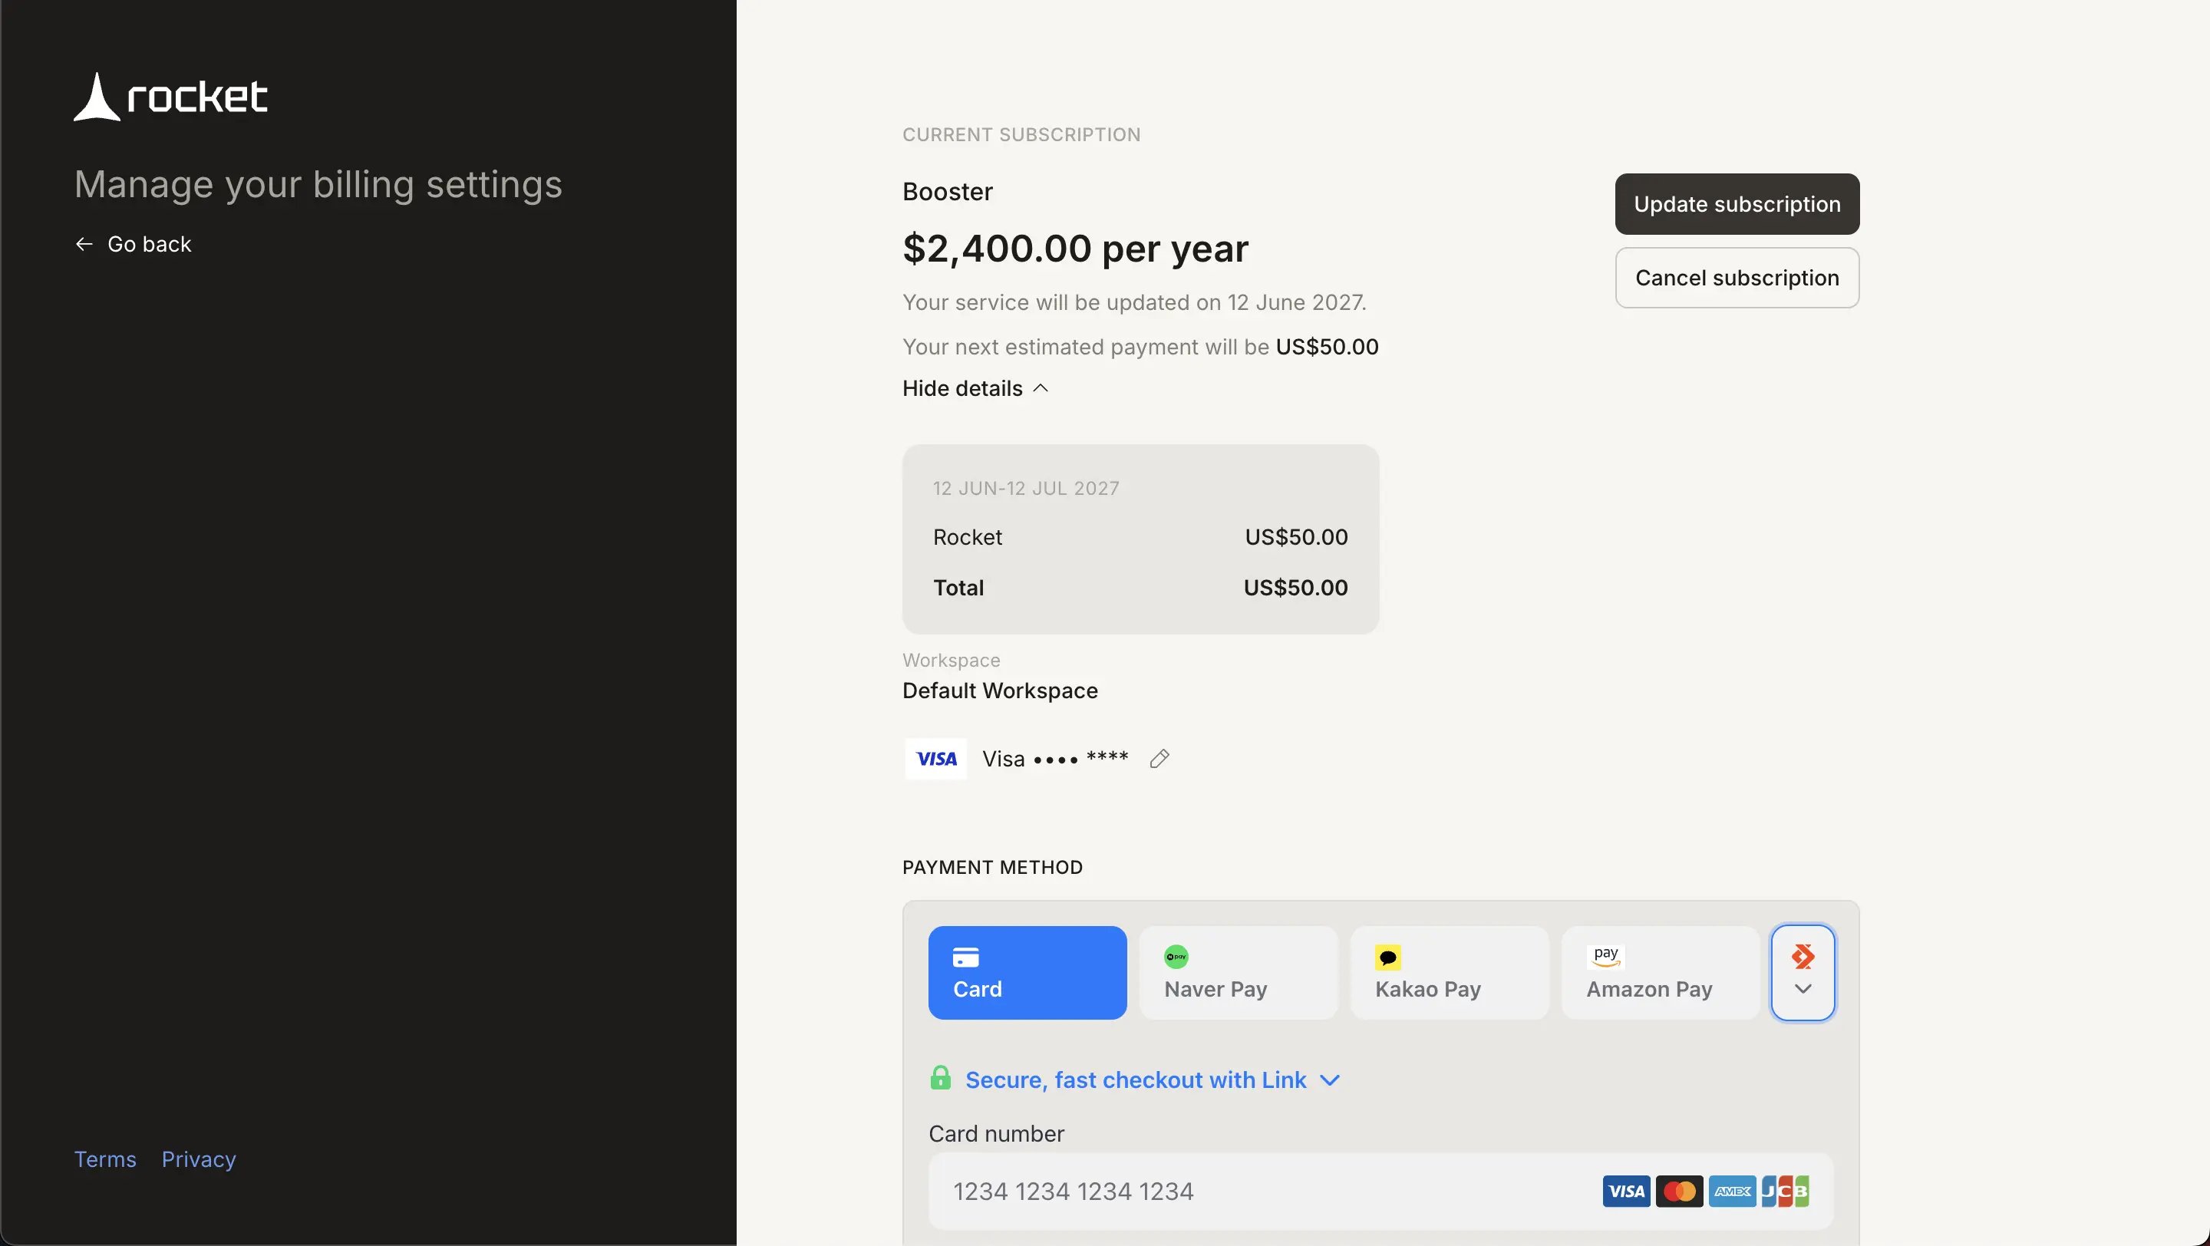Click the $2,400.00 per year price

click(x=1076, y=249)
